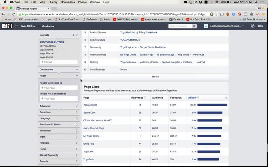Screen dimensions: 268x167
Task: Expand the Behaviors filter
Action: pos(59,112)
